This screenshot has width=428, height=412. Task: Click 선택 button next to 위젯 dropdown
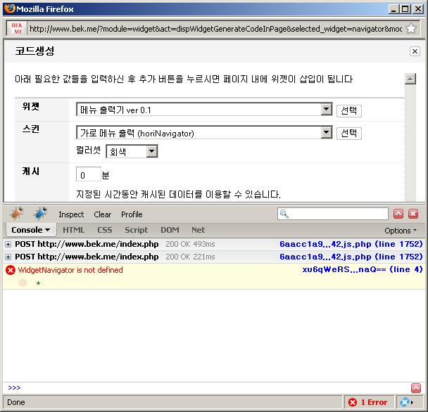pyautogui.click(x=349, y=110)
